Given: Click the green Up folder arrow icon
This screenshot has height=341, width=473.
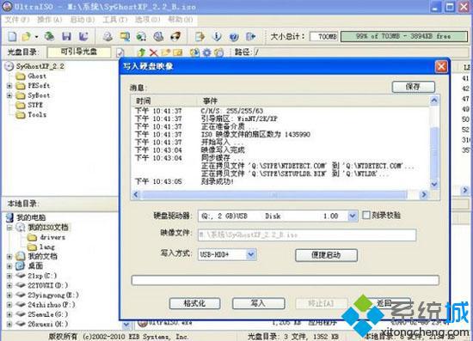Looking at the screenshot, I should point(141,52).
